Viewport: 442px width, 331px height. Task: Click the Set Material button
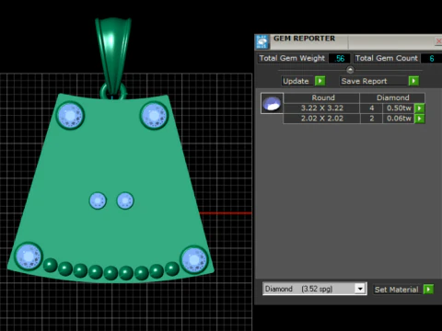pyautogui.click(x=398, y=290)
